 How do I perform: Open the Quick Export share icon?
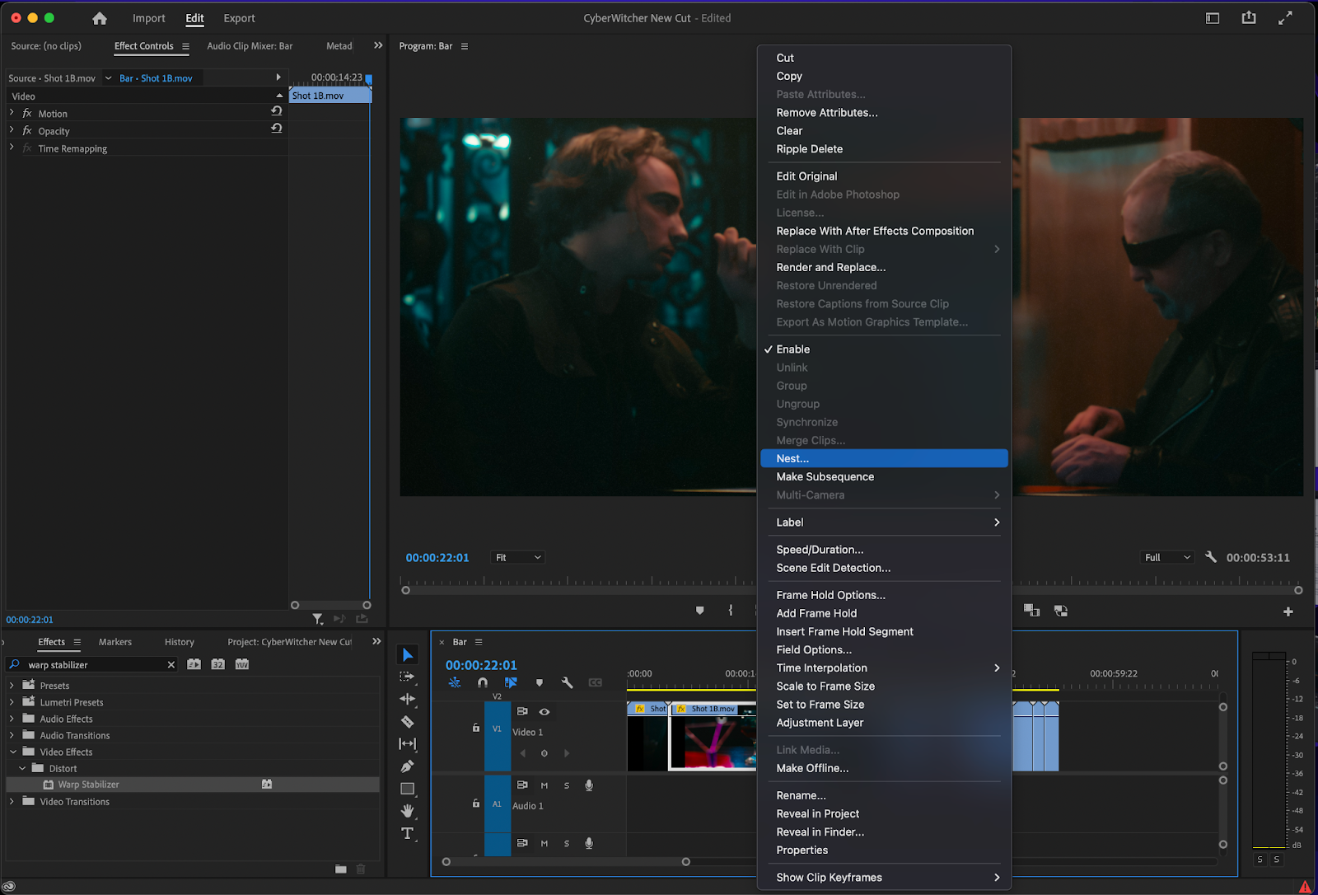coord(1249,18)
